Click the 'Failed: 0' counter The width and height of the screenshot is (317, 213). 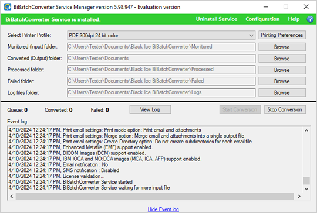coord(100,110)
